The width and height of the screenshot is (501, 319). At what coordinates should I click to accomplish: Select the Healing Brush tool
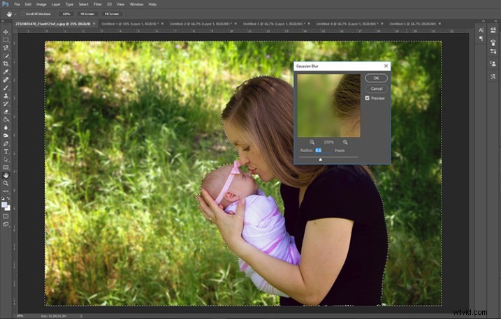[6, 80]
